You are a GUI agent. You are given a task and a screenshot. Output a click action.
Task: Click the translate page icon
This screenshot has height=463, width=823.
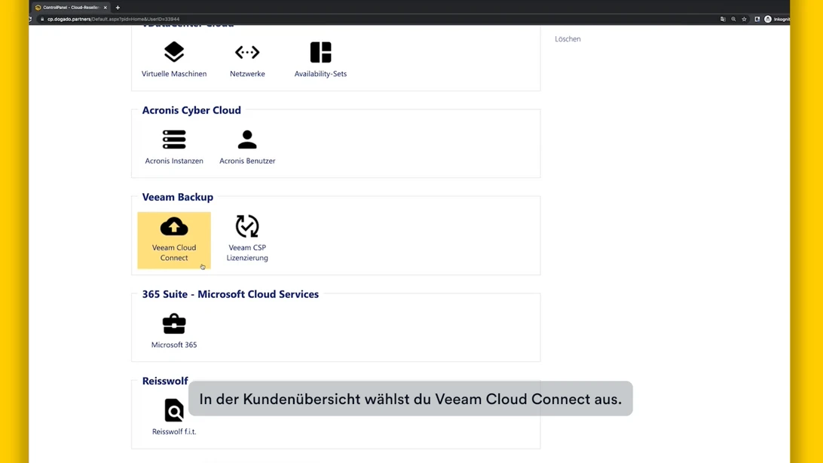pos(723,19)
